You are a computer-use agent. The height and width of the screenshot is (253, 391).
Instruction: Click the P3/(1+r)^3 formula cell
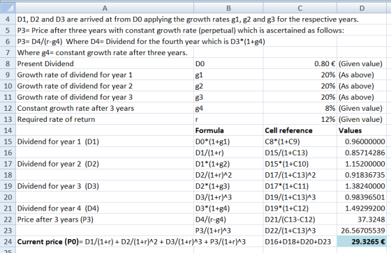[228, 231]
